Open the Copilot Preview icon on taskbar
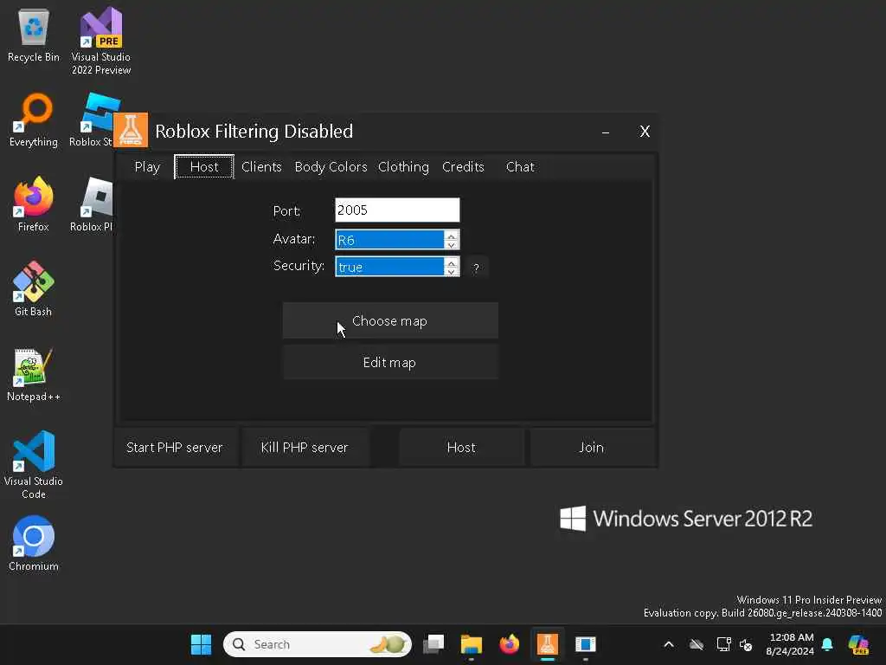886x665 pixels. 858,644
